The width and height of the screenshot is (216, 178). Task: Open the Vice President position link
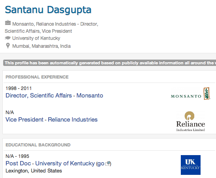(25, 120)
